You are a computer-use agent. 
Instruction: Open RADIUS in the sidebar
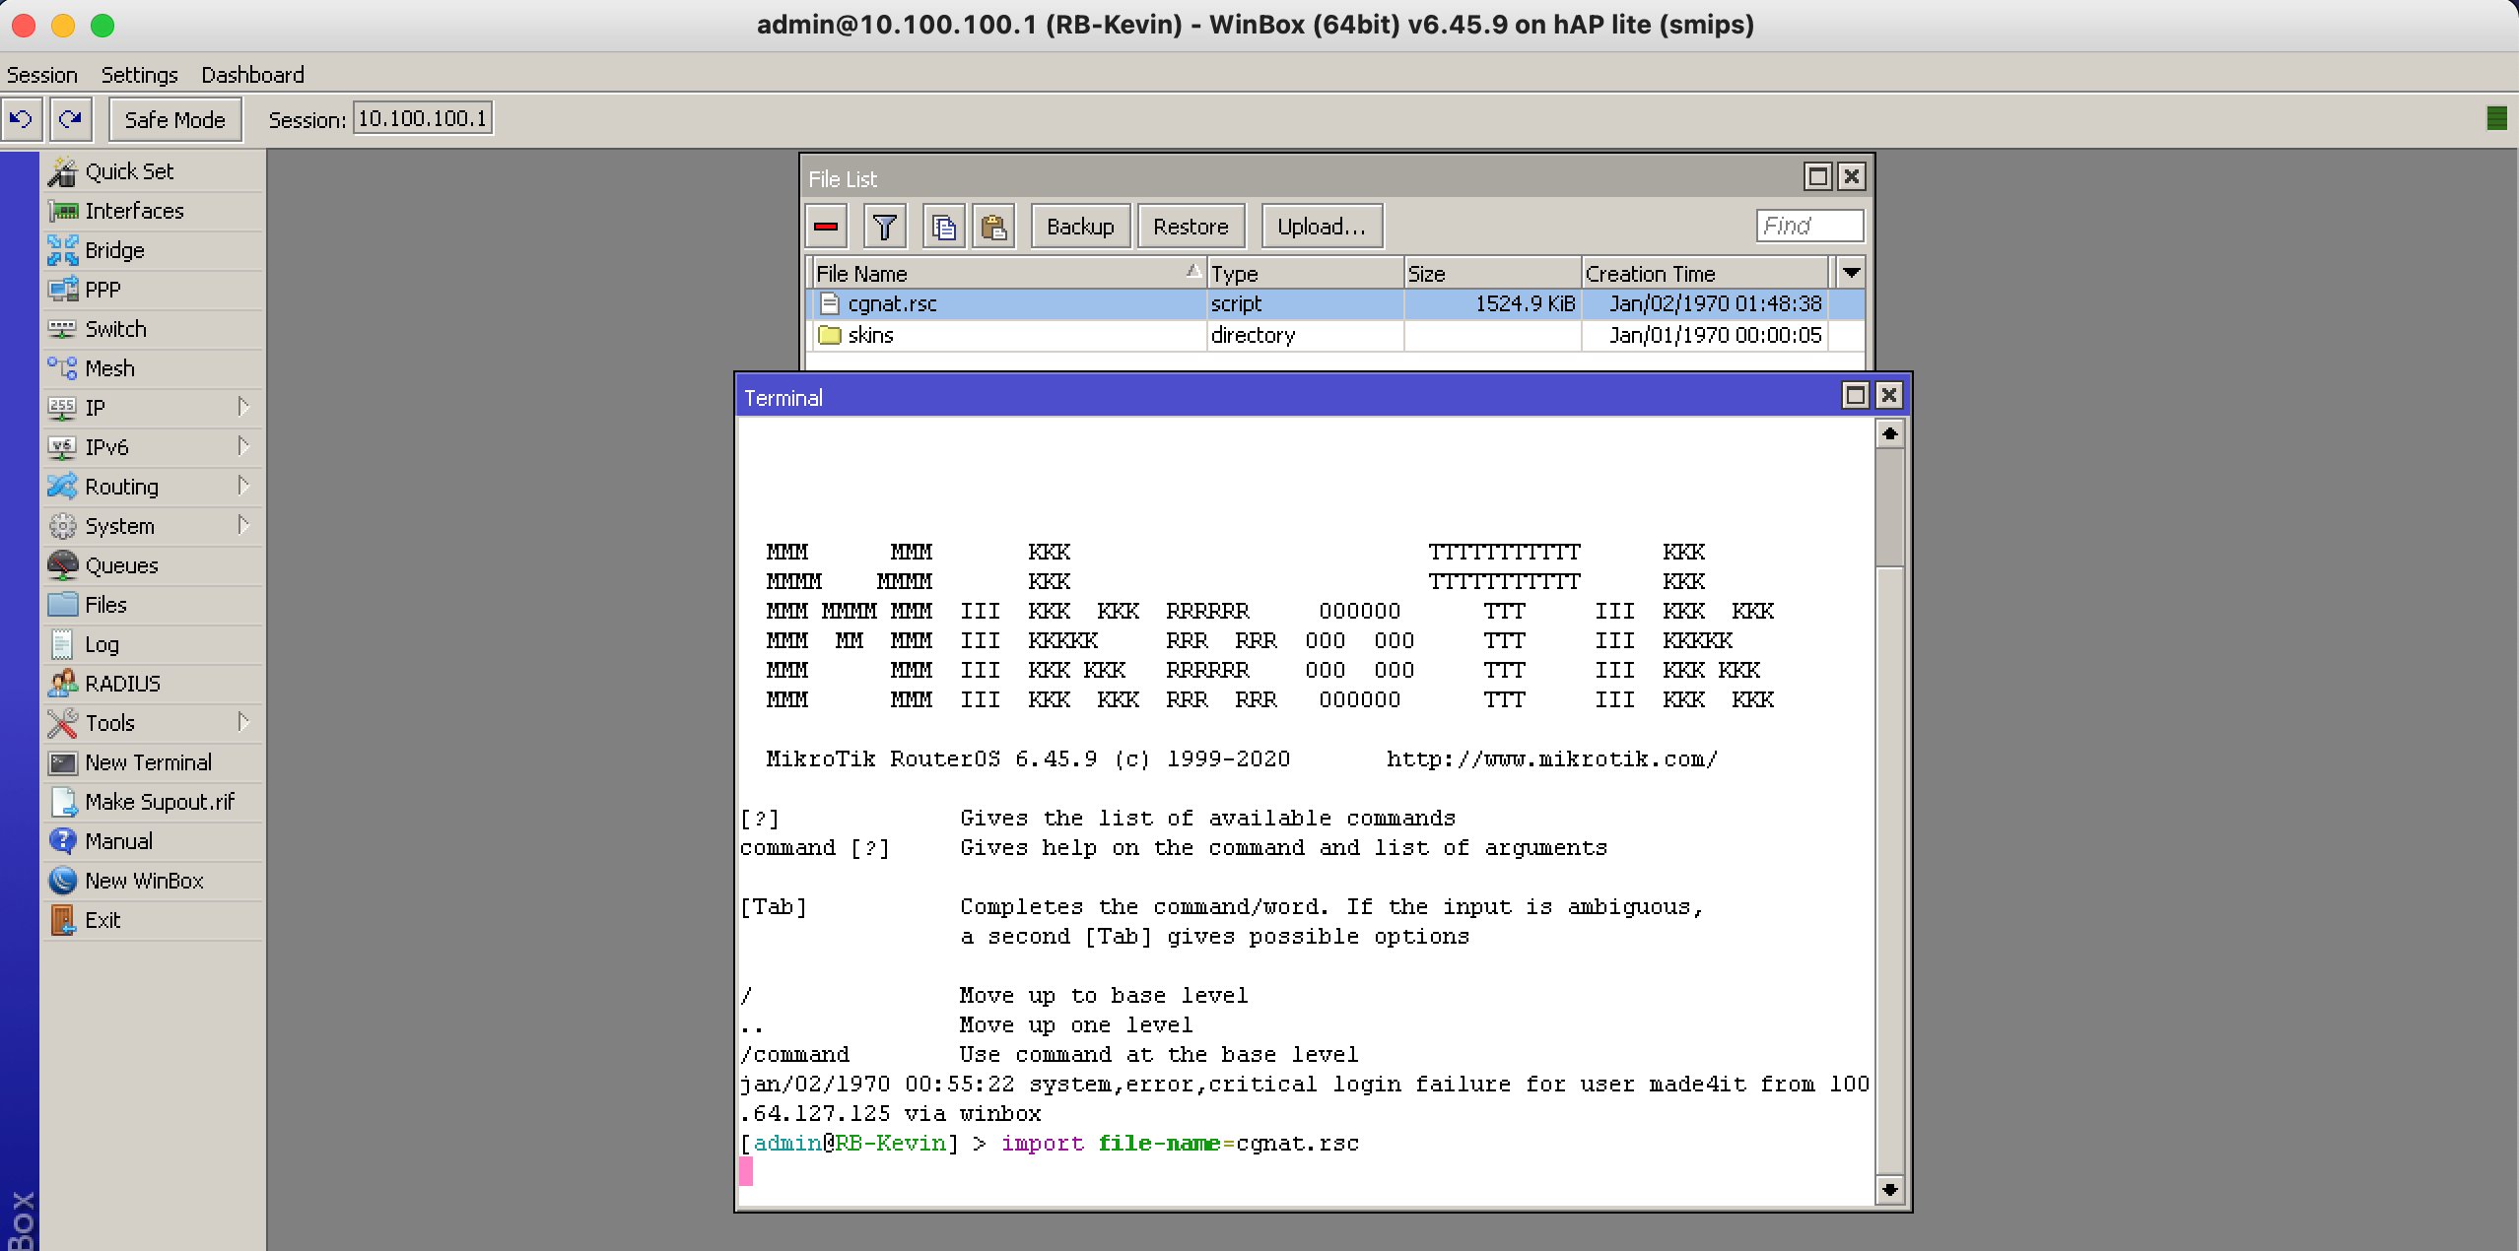153,684
